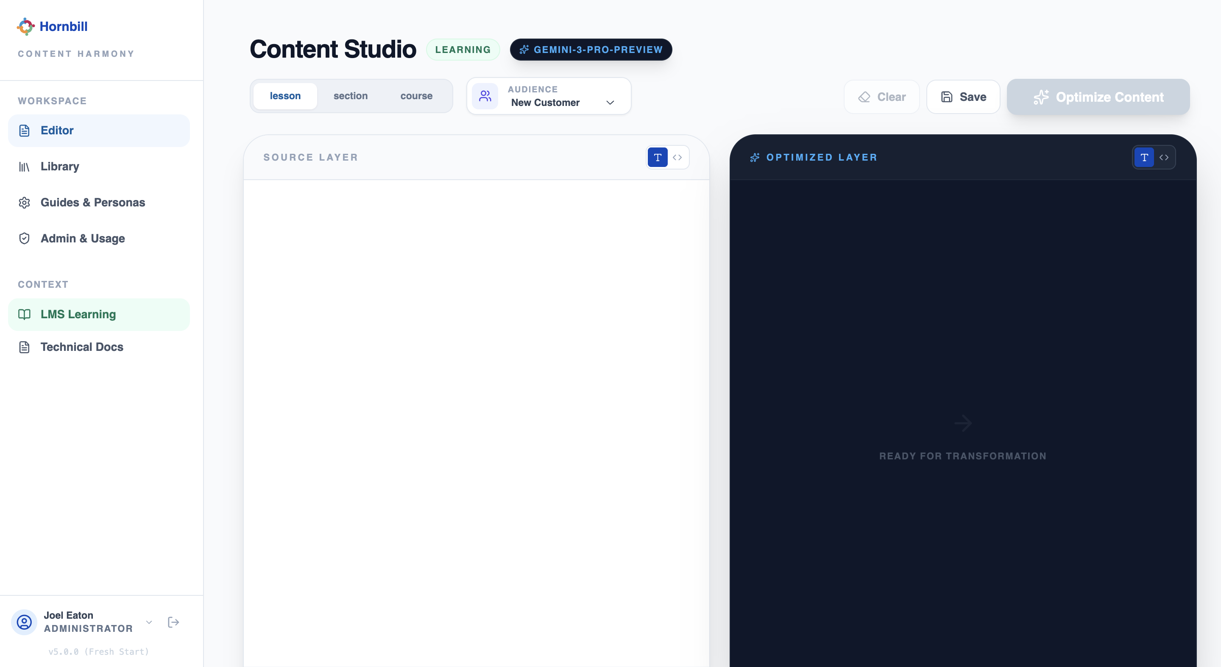
Task: Click the Library bookshelf icon
Action: click(25, 166)
